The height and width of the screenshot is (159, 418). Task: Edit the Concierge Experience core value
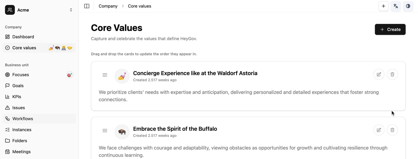point(379,74)
